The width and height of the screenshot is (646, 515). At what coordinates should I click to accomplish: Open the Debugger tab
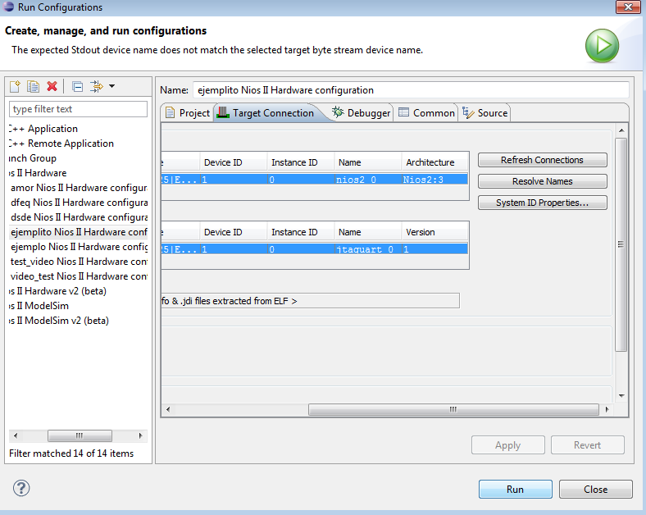[x=362, y=113]
